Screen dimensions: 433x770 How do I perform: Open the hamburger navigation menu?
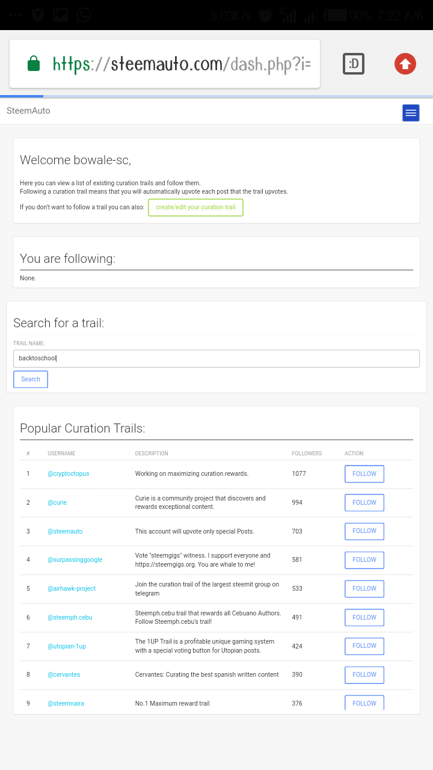(x=411, y=112)
